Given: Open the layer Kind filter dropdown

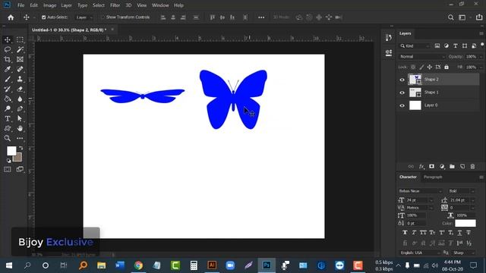Looking at the screenshot, I should (x=415, y=45).
